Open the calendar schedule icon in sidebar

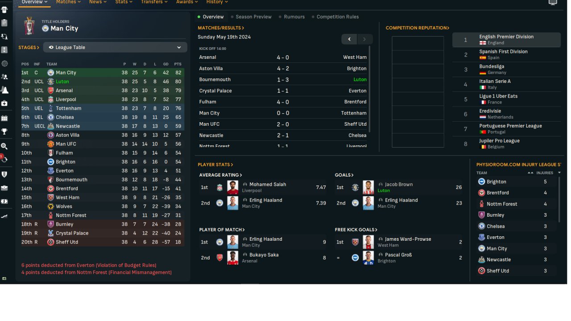click(4, 118)
